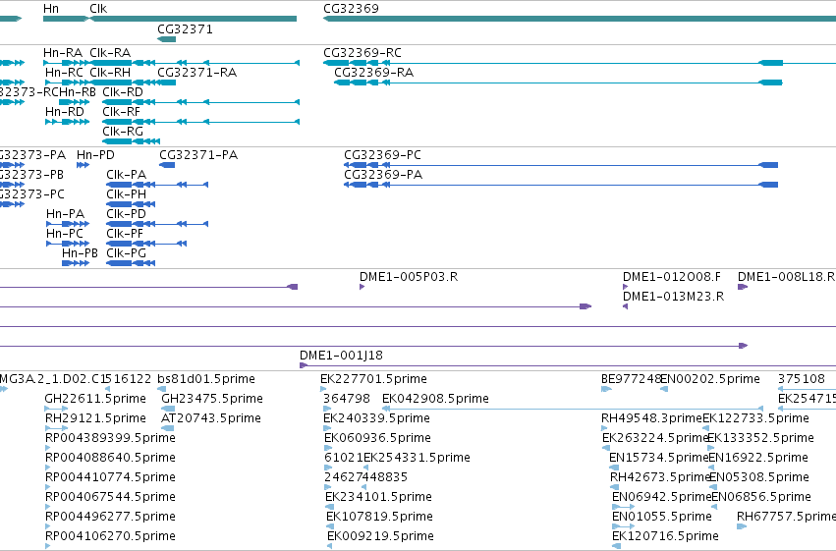Screen dimensions: 836x551
Task: Open EST GH22611.5prime
Action: [x=95, y=399]
